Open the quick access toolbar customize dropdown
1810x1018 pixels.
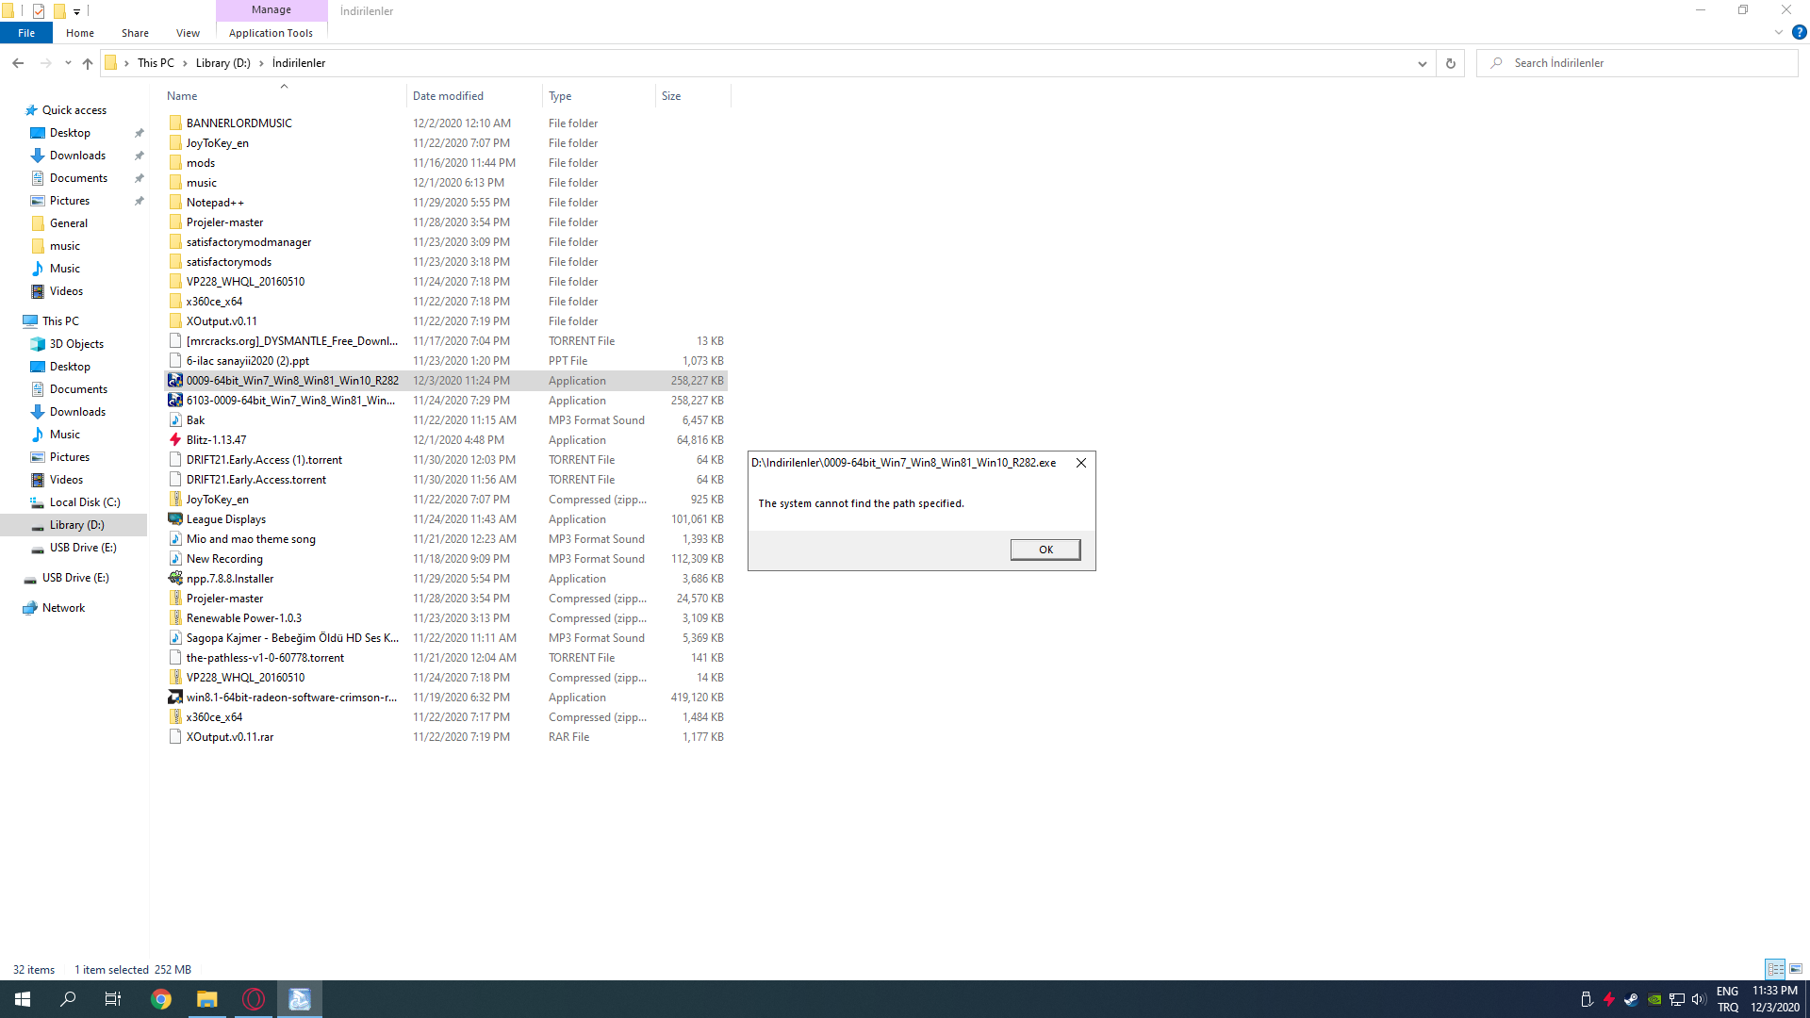coord(77,11)
